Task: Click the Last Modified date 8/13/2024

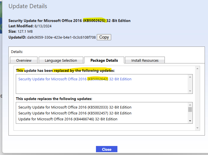Action: point(43,26)
